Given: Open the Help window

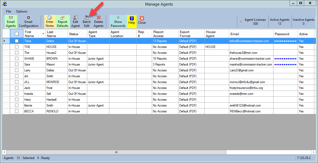Looking at the screenshot, I should click(x=132, y=21).
